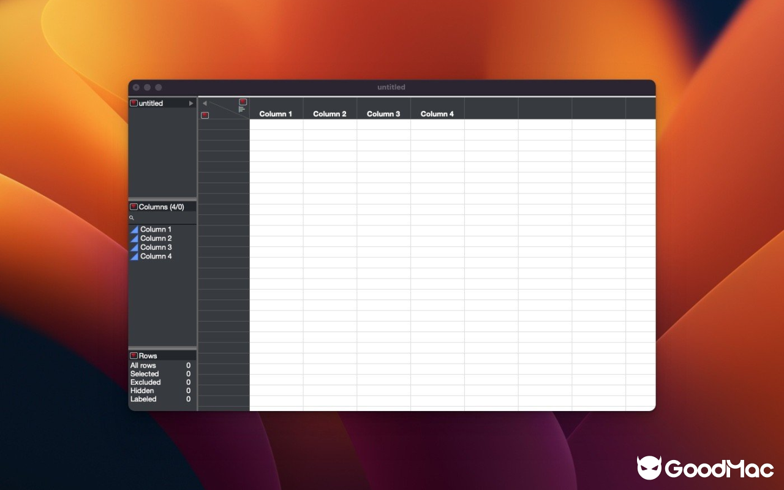Screen dimensions: 784x490
Task: Open the untitled table red triangle menu
Action: [134, 103]
